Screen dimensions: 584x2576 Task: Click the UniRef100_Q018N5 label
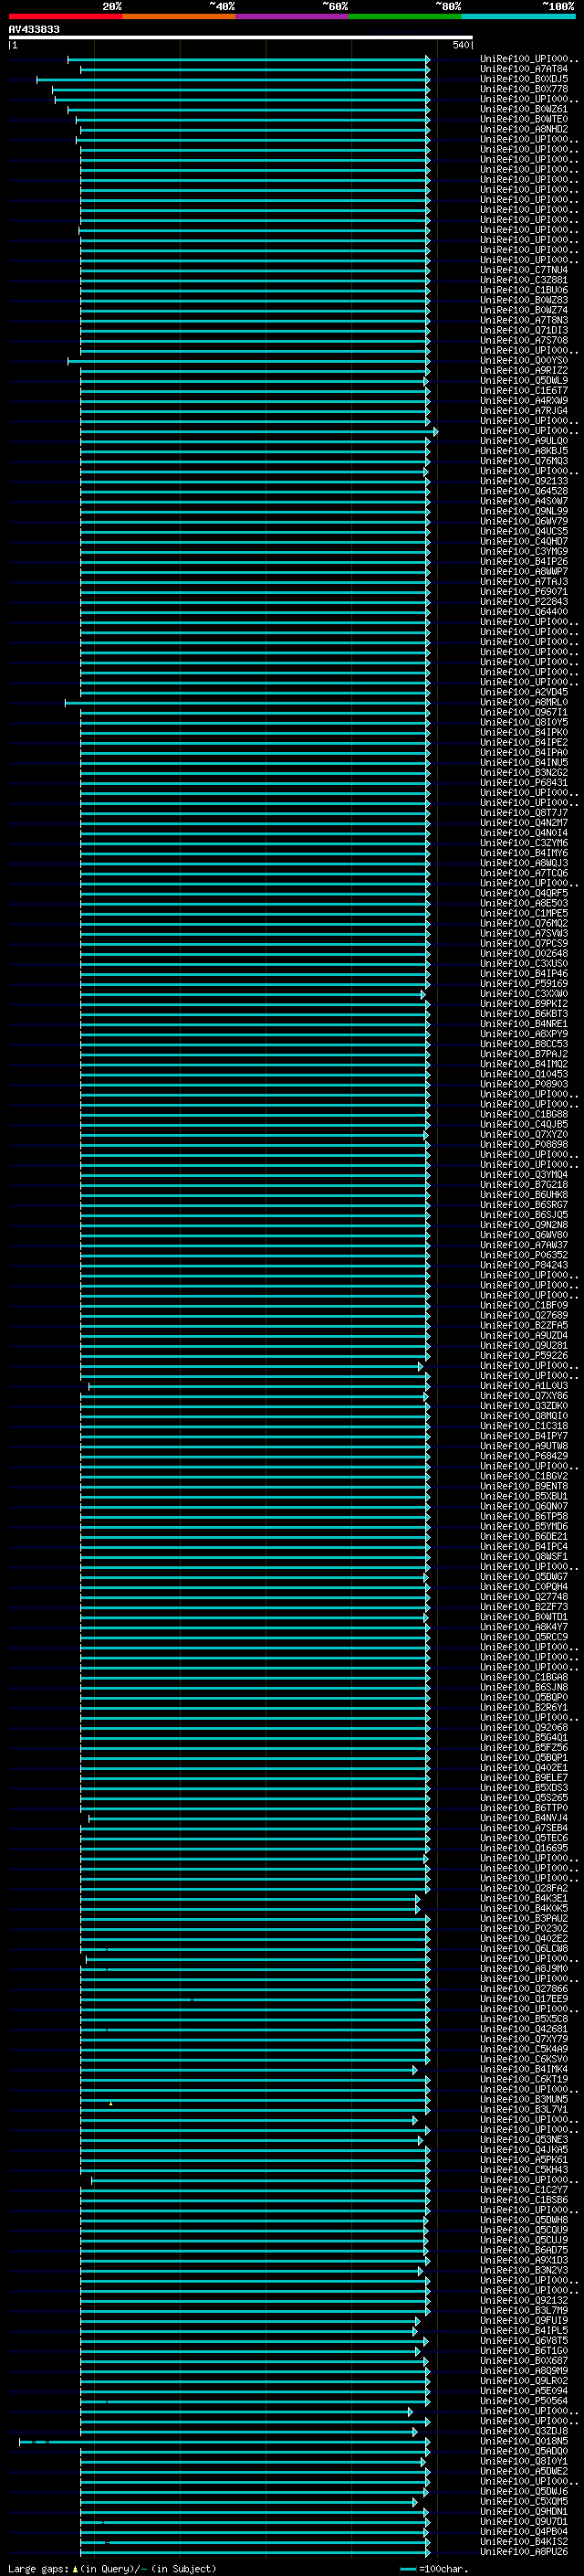click(523, 2441)
